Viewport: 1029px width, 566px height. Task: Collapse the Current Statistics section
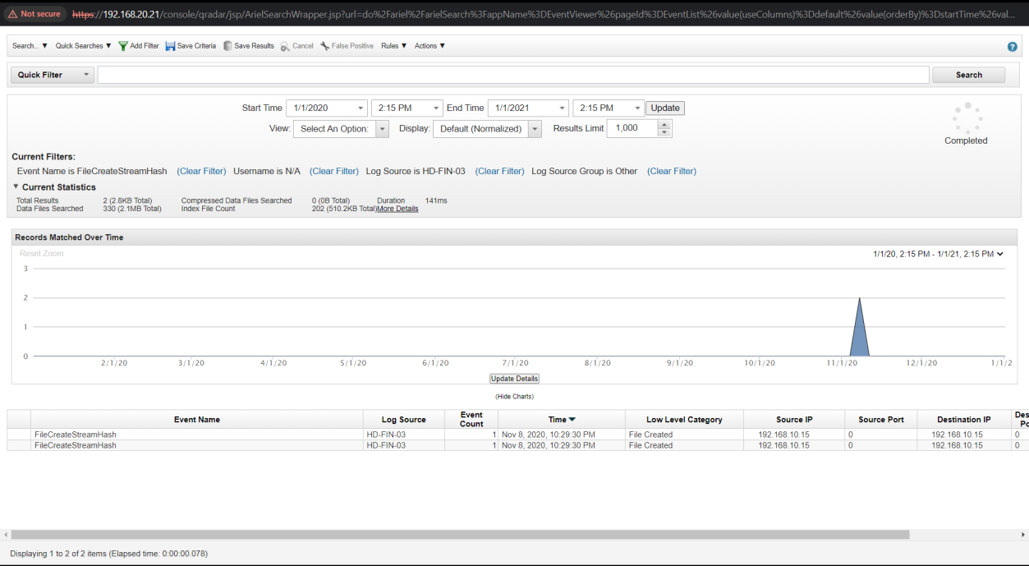pos(16,186)
